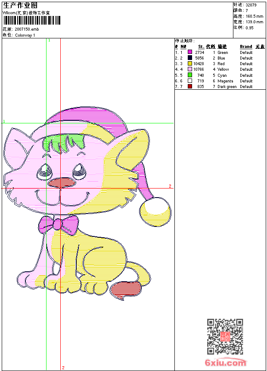Select the bright green swatch in the Cyan row

190,75
